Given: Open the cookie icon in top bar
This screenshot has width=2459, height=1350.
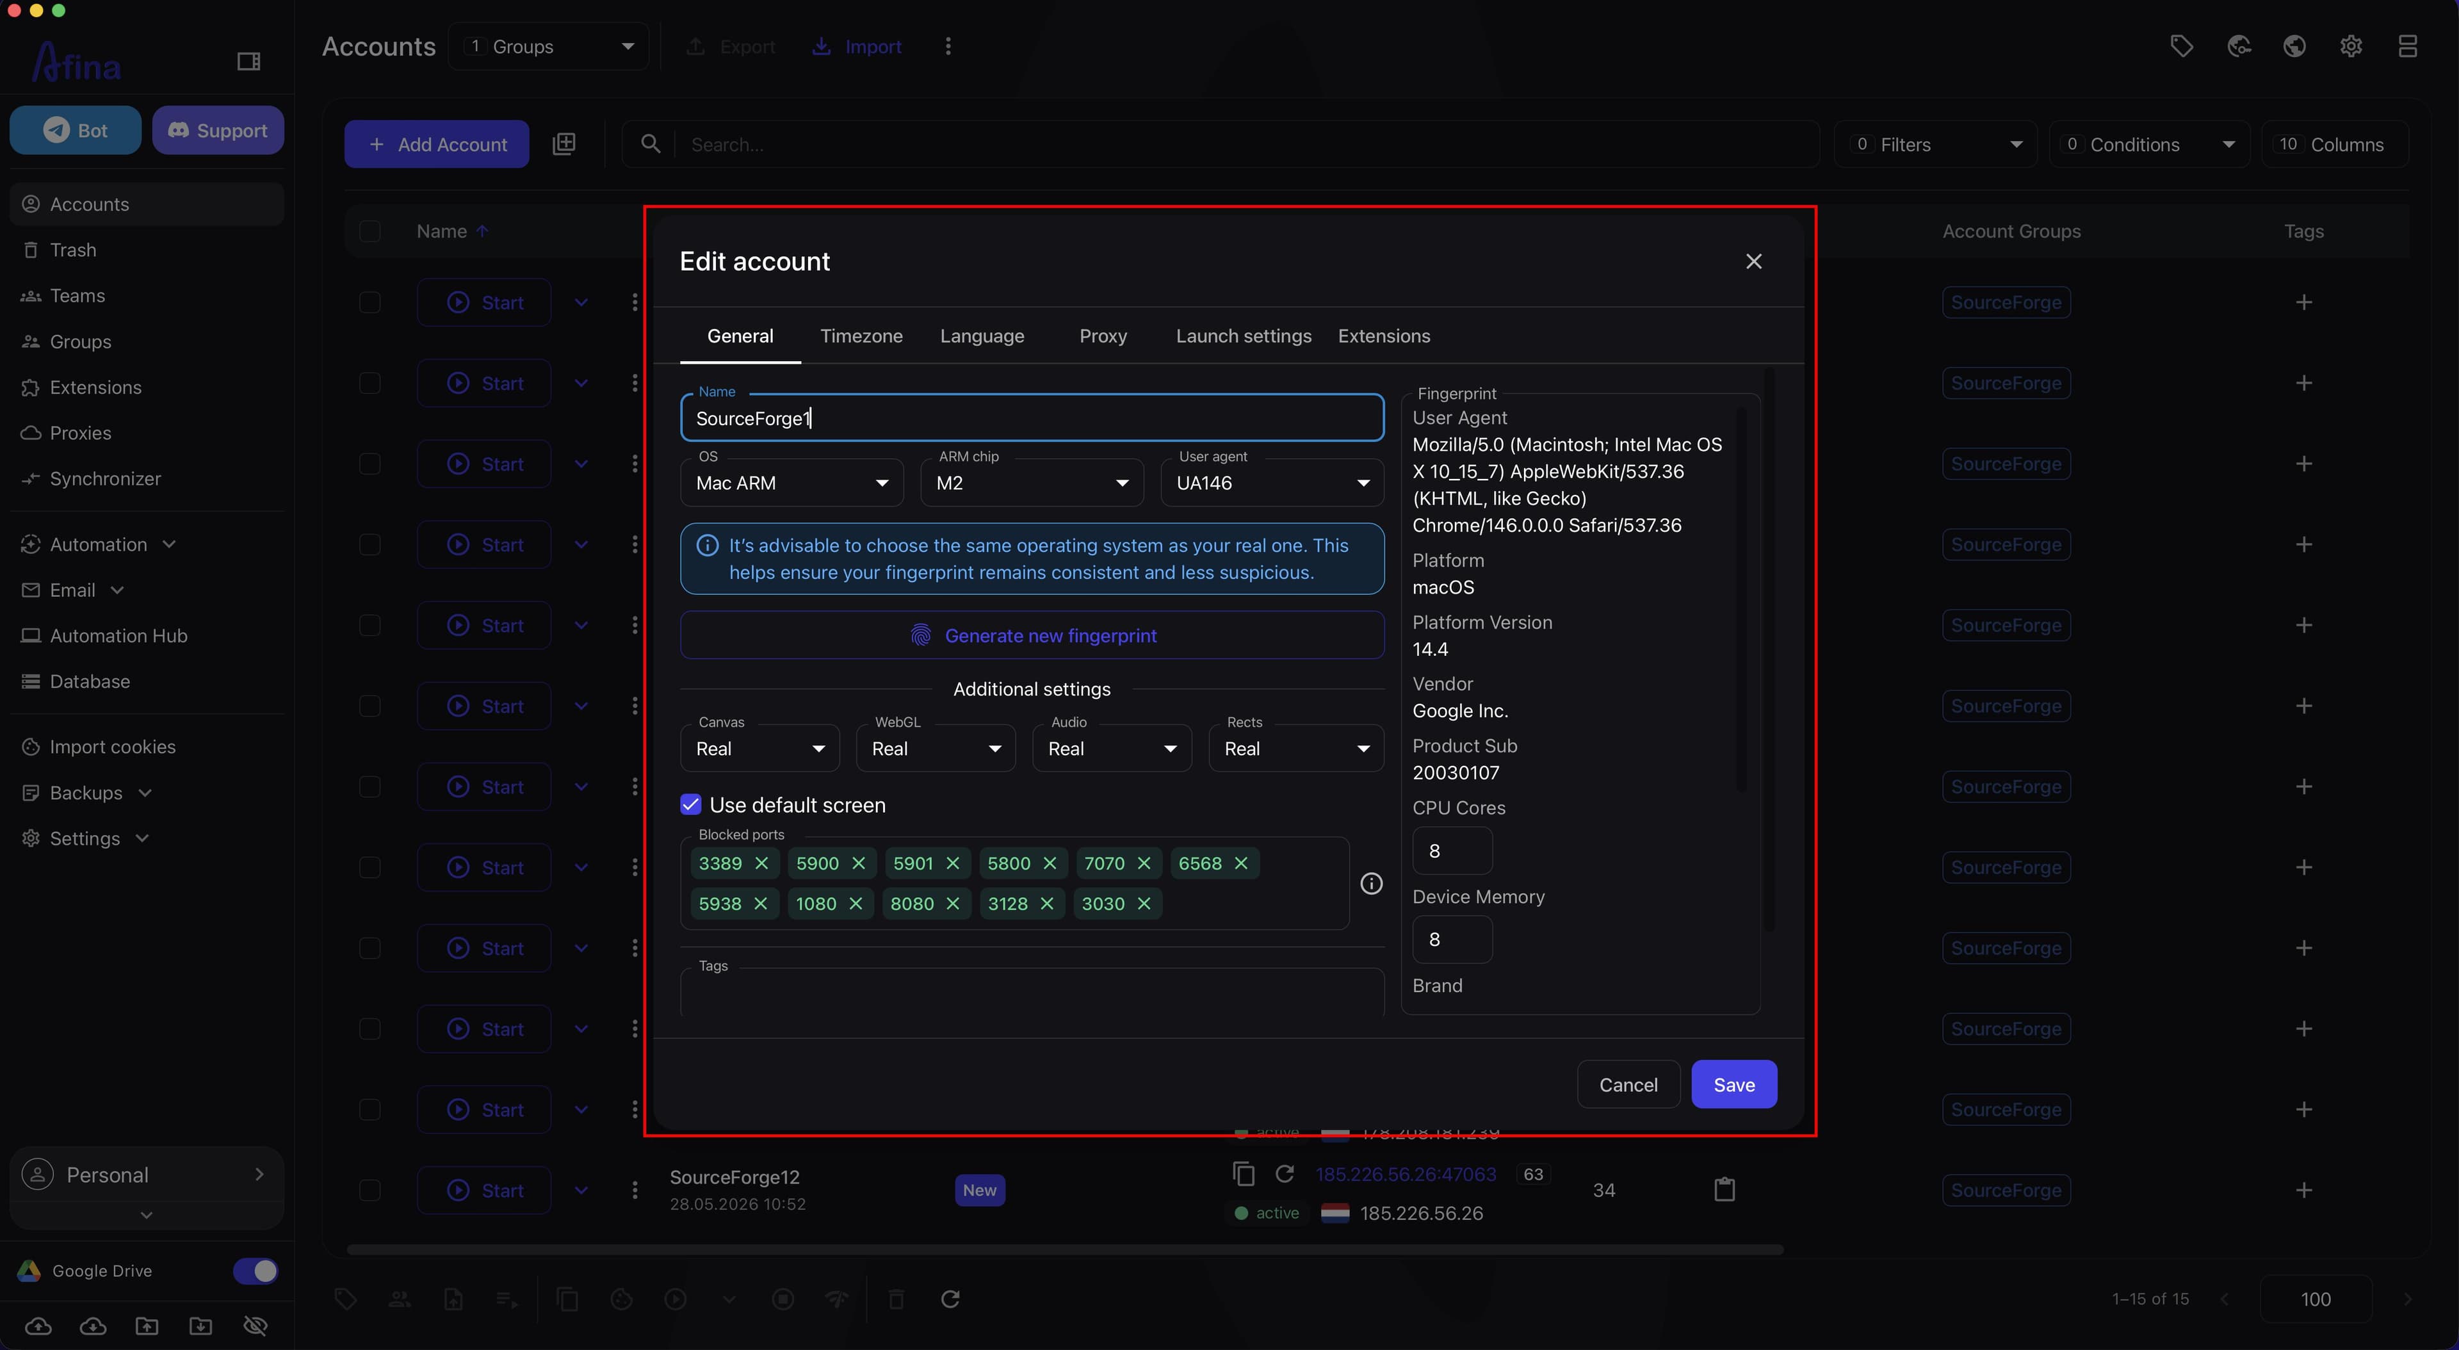Looking at the screenshot, I should [x=2239, y=47].
